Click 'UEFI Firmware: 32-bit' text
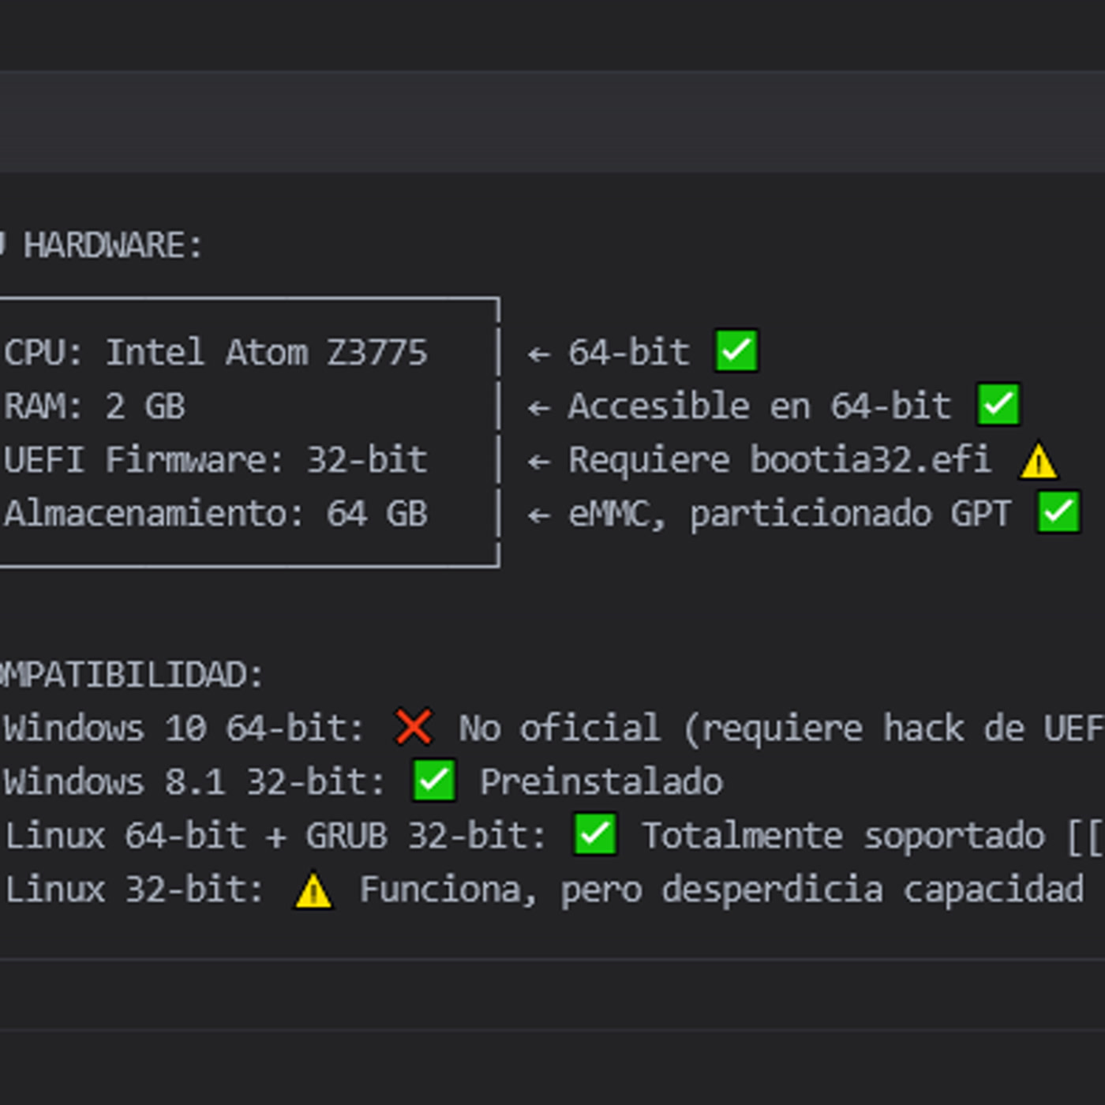This screenshot has height=1105, width=1105. pos(215,459)
